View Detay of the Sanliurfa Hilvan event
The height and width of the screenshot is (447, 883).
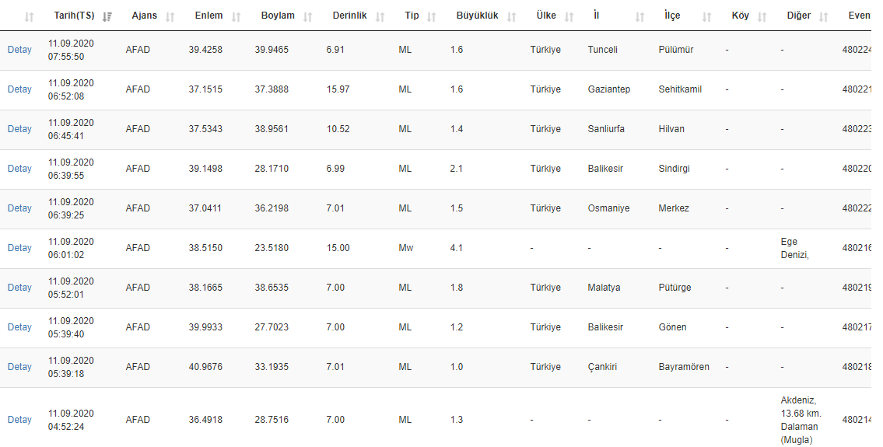[19, 129]
